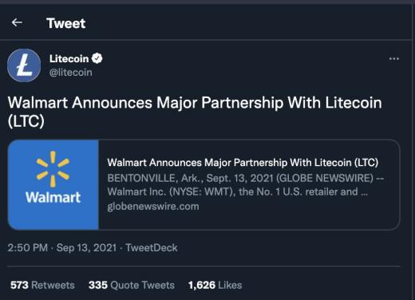This screenshot has width=415, height=300.
Task: Click the verified badge next to Litecoin
Action: (x=97, y=58)
